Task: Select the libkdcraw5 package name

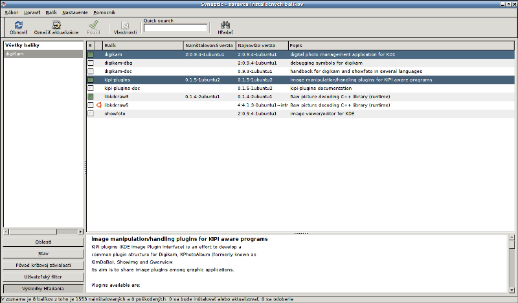Action: (117, 105)
